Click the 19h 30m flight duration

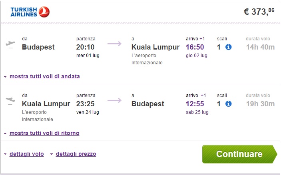pyautogui.click(x=260, y=104)
